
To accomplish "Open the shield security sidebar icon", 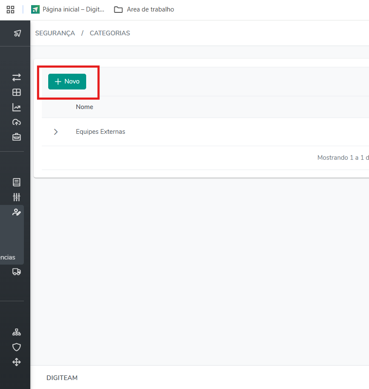I will tap(17, 347).
